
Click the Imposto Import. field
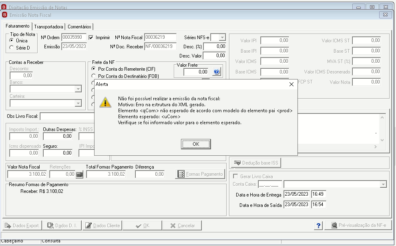24,136
